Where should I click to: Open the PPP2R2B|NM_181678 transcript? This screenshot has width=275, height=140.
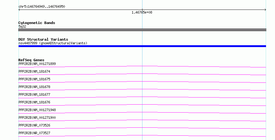click(x=34, y=87)
